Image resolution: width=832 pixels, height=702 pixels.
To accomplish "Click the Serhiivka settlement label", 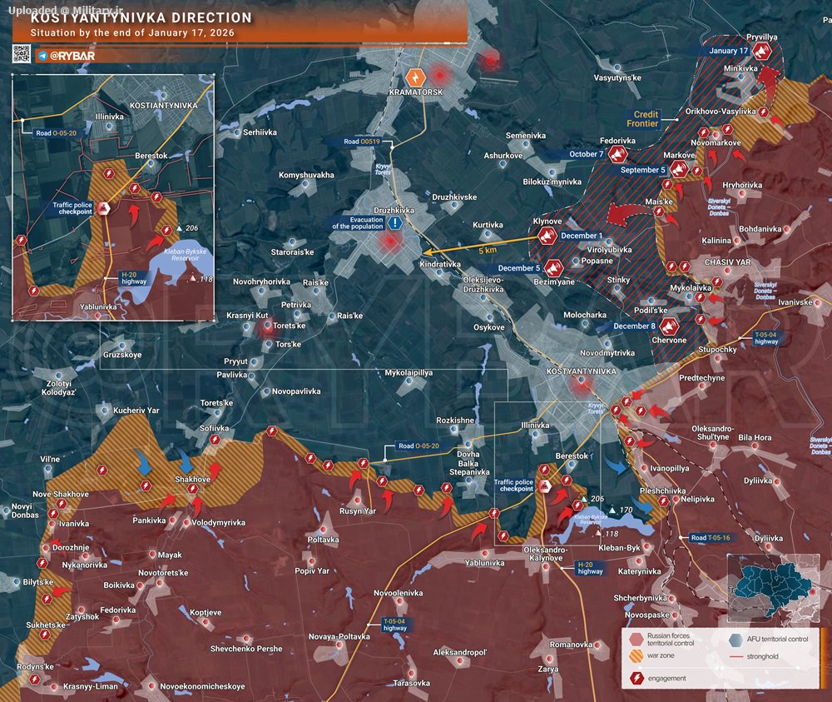I will (x=260, y=132).
